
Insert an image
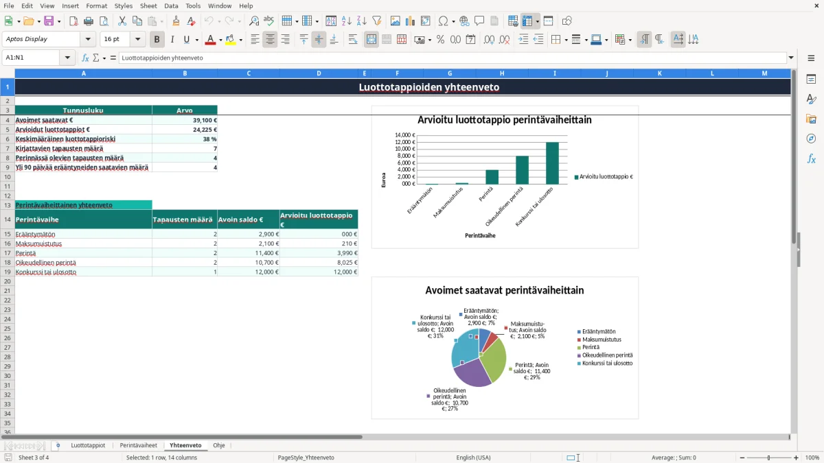(396, 21)
